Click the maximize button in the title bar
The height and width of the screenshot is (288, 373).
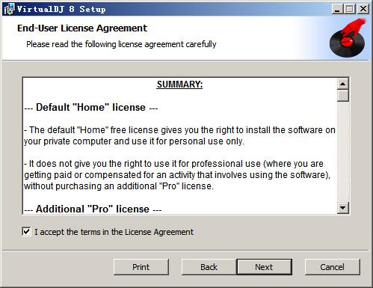tap(349, 9)
